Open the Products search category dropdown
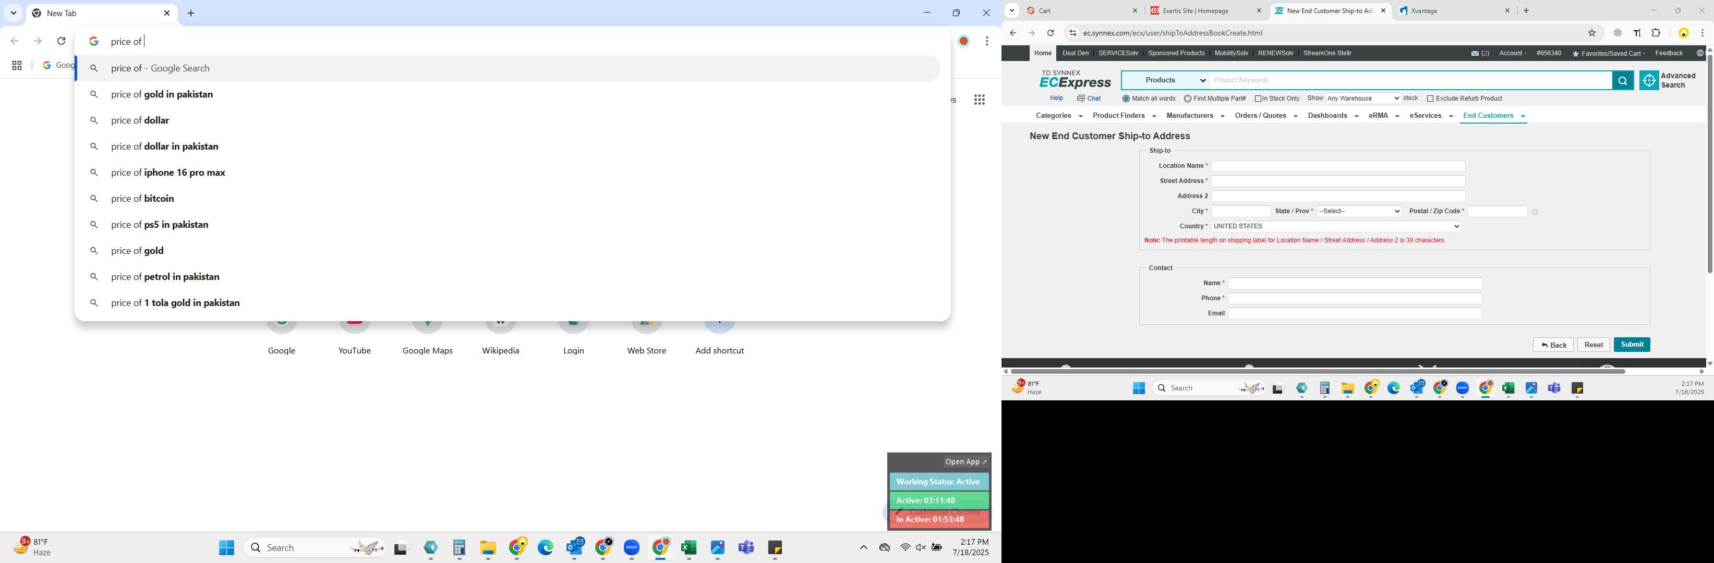Screen dimensions: 1714x563 coord(1166,80)
